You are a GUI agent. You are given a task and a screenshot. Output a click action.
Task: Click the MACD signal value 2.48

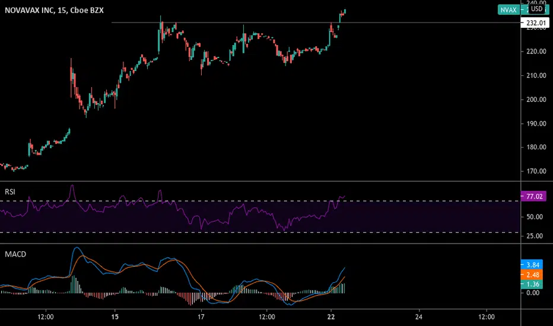pos(532,274)
